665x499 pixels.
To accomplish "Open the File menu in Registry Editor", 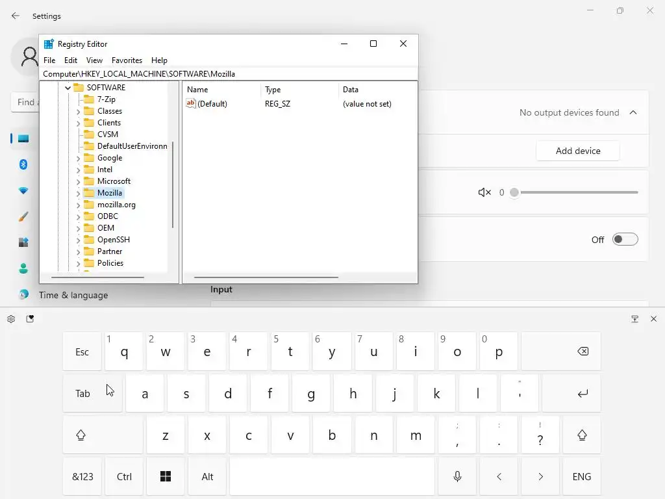I will [x=49, y=60].
